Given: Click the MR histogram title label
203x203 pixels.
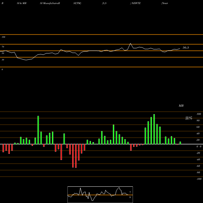Looking at the screenshot, I should coord(181,106).
